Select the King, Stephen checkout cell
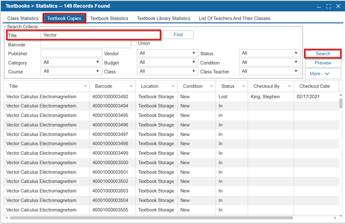The image size is (345, 224). point(270,97)
